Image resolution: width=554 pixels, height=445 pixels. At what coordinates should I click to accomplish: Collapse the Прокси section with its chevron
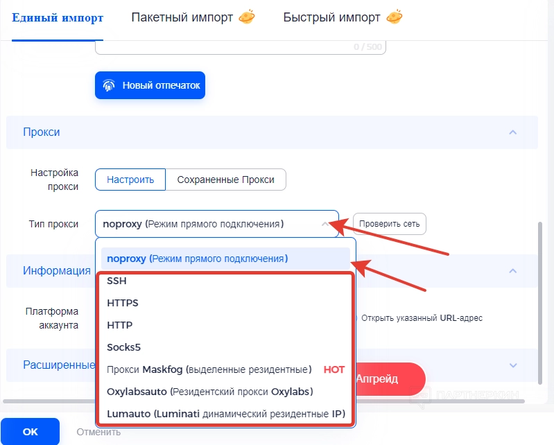click(512, 132)
